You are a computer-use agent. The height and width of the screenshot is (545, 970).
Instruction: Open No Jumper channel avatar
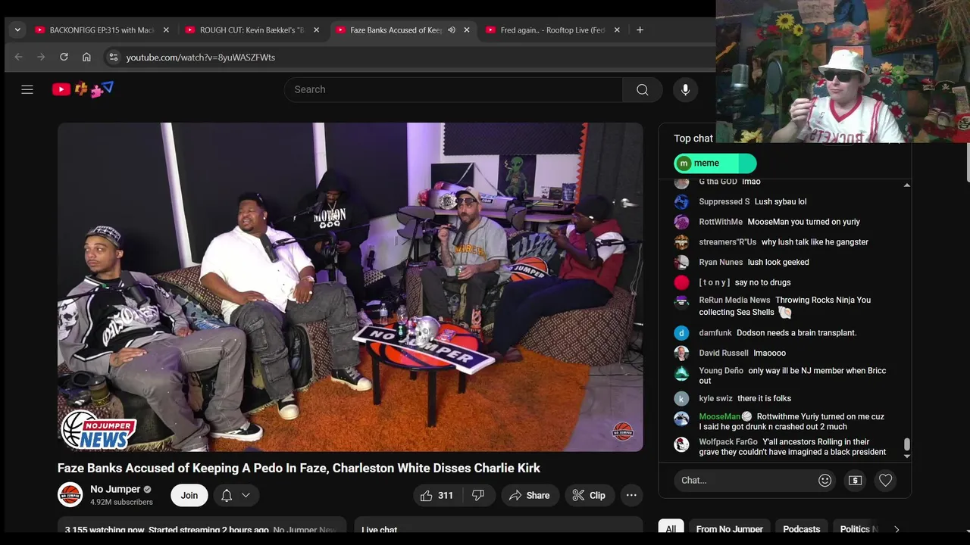click(x=70, y=495)
